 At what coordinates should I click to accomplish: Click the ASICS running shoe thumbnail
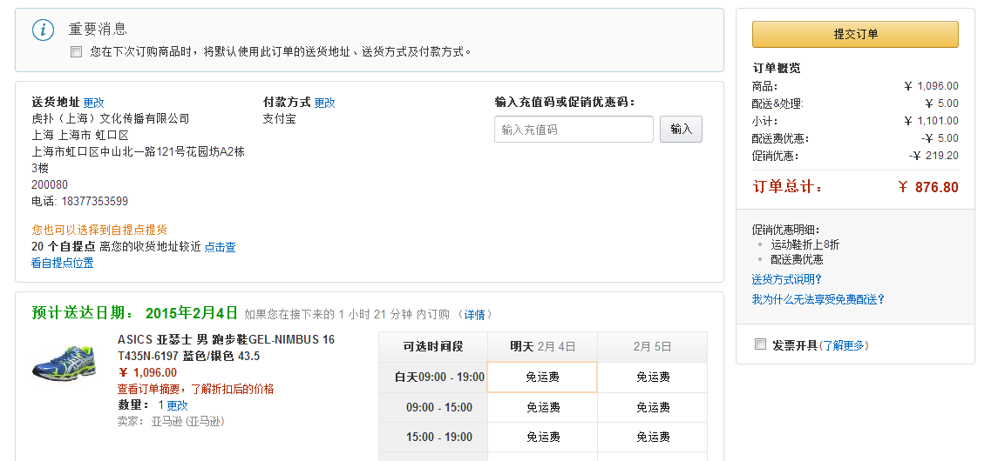click(66, 364)
